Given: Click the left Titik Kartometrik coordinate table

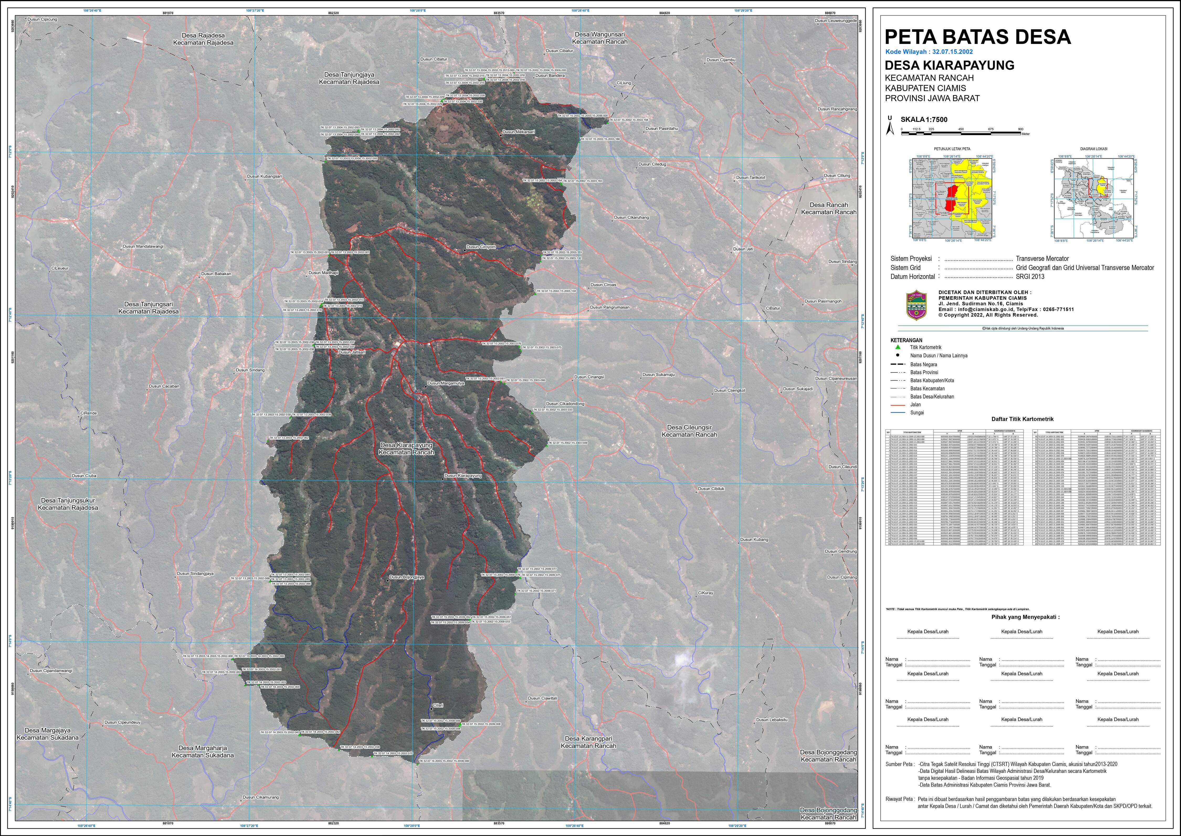Looking at the screenshot, I should [x=954, y=487].
